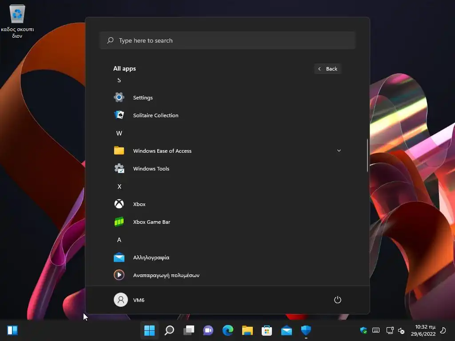Launch Solitaire Collection
The height and width of the screenshot is (341, 455).
pyautogui.click(x=227, y=115)
